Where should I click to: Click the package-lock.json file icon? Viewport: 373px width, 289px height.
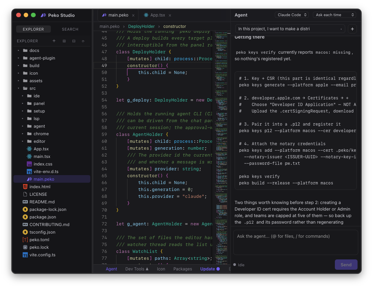click(25, 210)
